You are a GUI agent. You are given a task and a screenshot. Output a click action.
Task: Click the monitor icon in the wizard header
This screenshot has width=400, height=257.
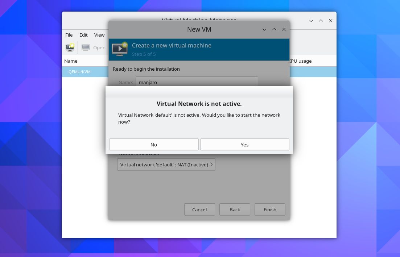(120, 49)
